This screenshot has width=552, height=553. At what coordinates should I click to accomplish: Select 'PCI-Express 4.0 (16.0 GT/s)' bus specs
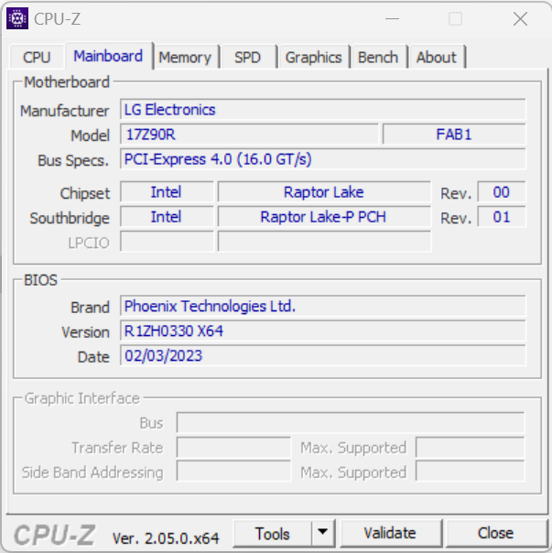coord(323,159)
